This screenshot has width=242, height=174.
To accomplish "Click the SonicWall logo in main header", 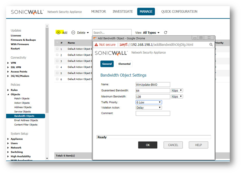I will pos(27,12).
